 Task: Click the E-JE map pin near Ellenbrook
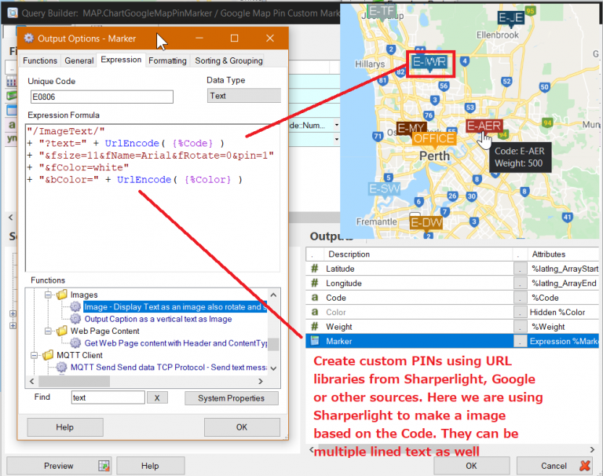point(510,19)
